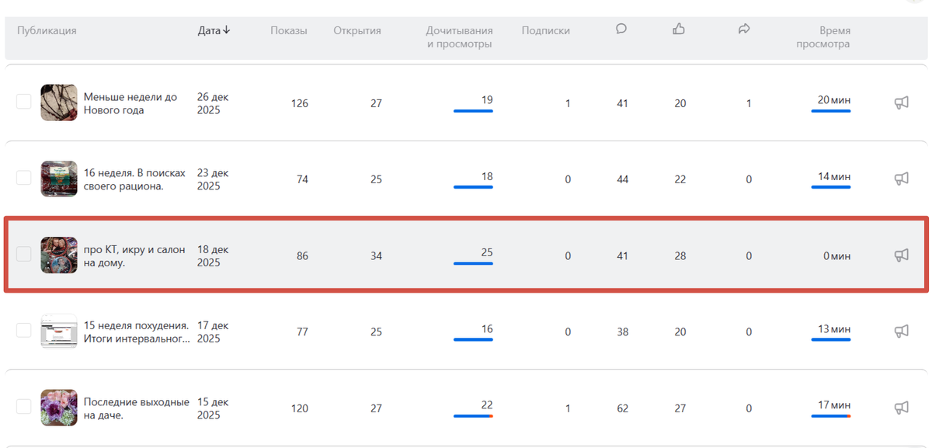Click the thumbs-up likes column icon
This screenshot has width=932, height=448.
[x=679, y=29]
